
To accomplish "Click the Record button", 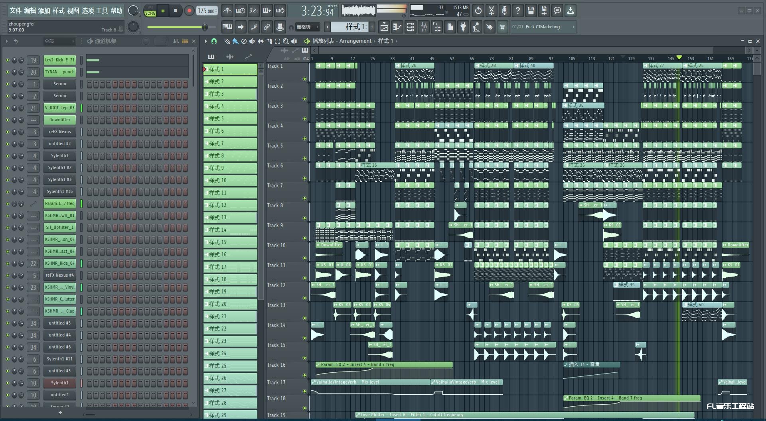I will 189,11.
